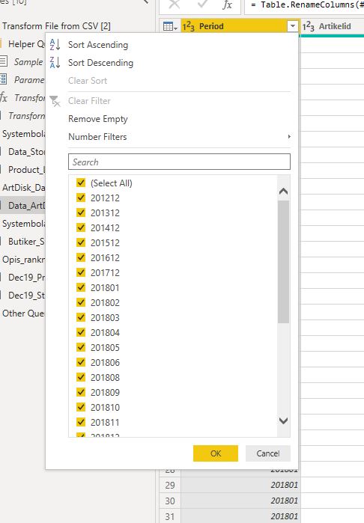Click the cancel X in formula bar
The image size is (364, 523).
(175, 4)
